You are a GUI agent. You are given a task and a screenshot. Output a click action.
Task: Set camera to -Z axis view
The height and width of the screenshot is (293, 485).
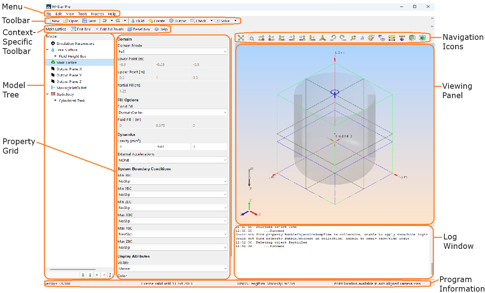pos(312,38)
